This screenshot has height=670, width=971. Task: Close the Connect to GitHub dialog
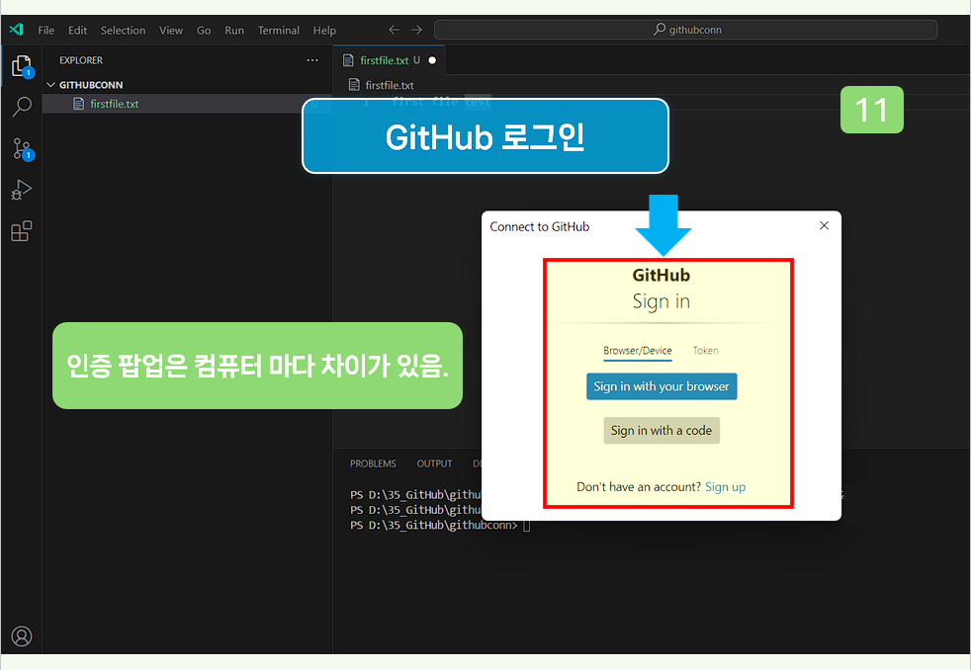(x=824, y=225)
